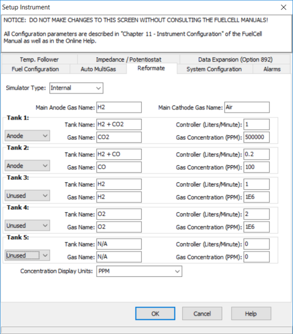
Task: Switch to the Alarms tab
Action: 272,69
